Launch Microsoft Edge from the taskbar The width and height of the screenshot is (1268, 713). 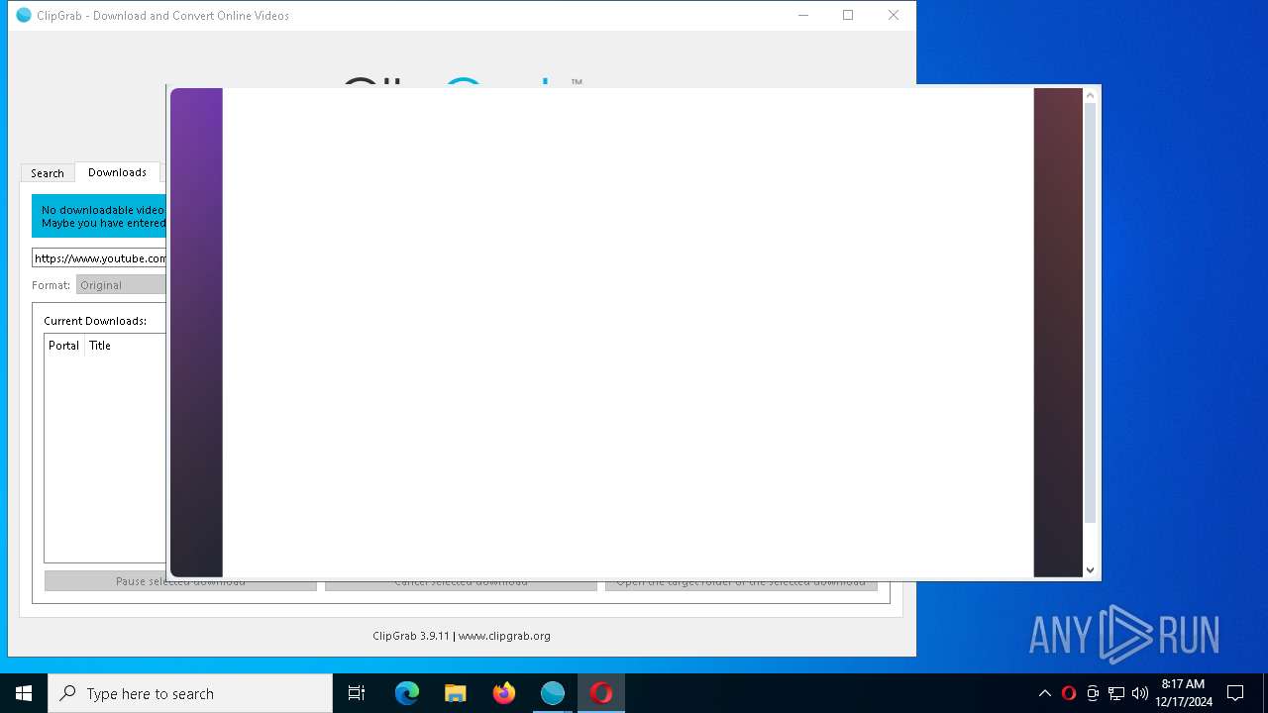click(407, 693)
